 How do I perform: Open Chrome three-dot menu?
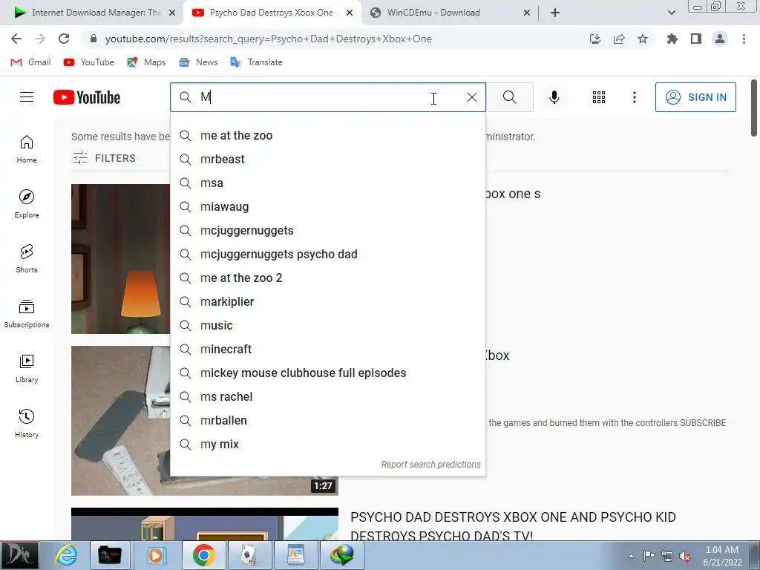click(x=744, y=39)
